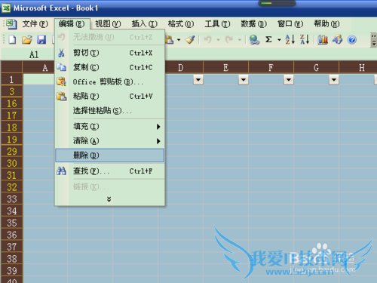Screen dimensions: 377x283
Task: Click the Format Painter brush icon
Action: click(190, 39)
